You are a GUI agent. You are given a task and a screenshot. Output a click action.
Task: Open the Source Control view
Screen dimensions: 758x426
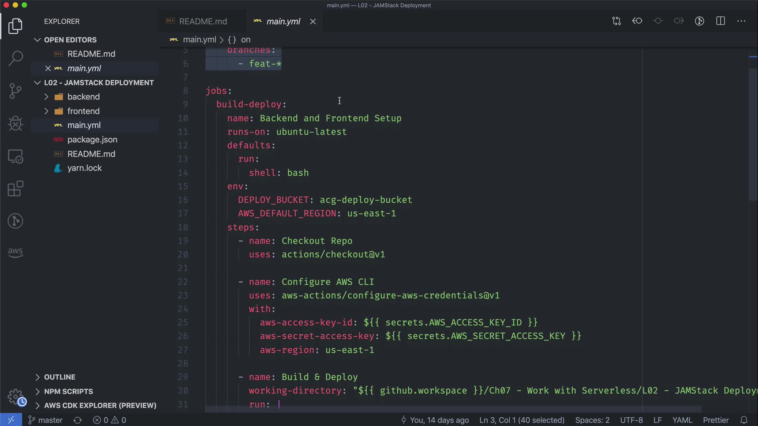(x=15, y=91)
